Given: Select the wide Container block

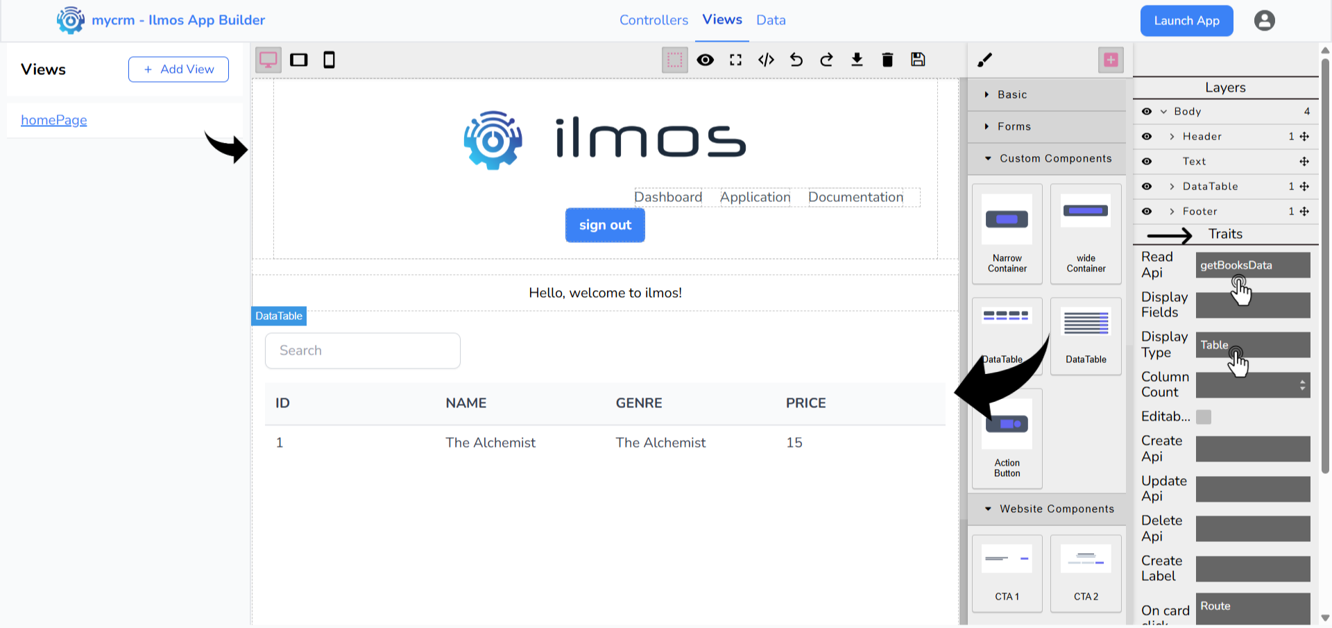Looking at the screenshot, I should (x=1086, y=234).
